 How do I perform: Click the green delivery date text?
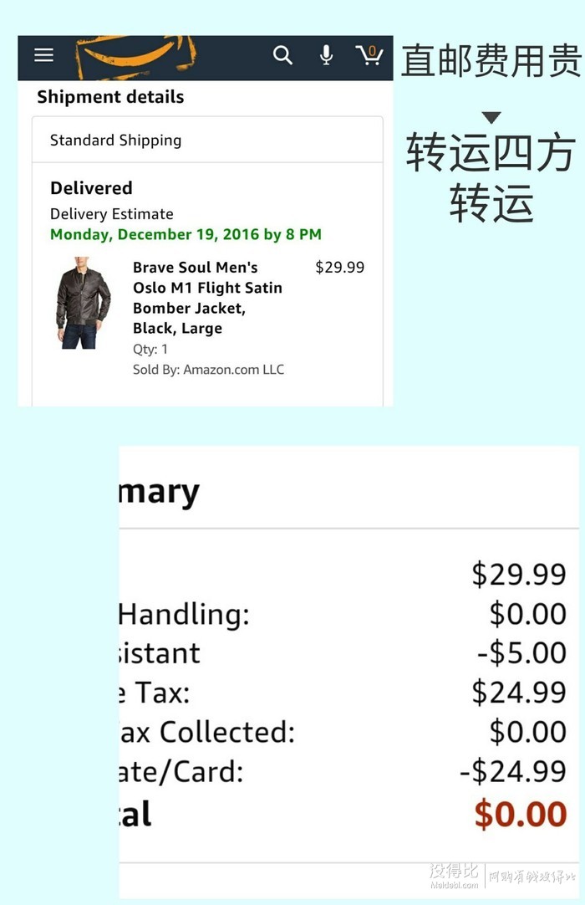point(186,234)
